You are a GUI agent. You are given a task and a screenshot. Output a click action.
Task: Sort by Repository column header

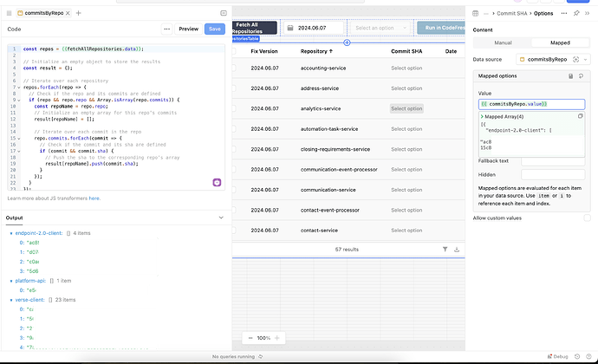[x=316, y=51]
